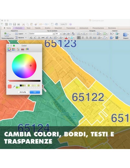Viewport: 130px width, 168px height.
Task: Click the brightness slider bar in Colori
Action: point(24,81)
